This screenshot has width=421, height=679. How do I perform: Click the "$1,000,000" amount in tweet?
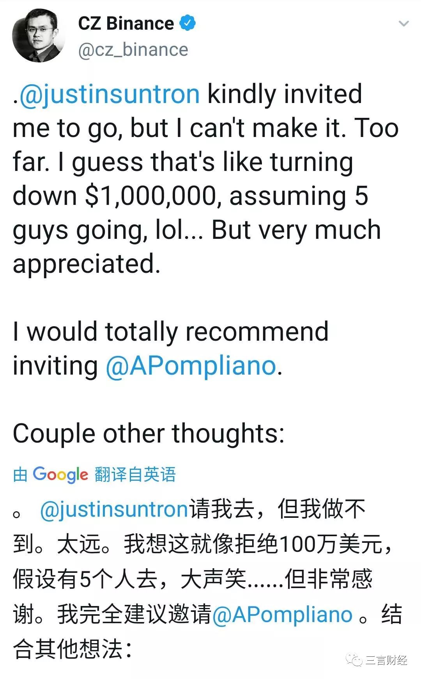150,196
